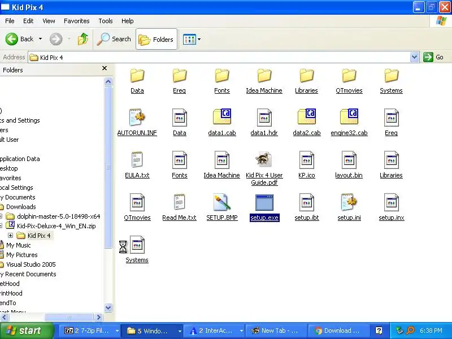Click the Up folder toolbar icon
This screenshot has width=452, height=339.
pyautogui.click(x=83, y=39)
